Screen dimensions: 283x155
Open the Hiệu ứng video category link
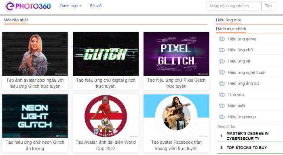[242, 117]
